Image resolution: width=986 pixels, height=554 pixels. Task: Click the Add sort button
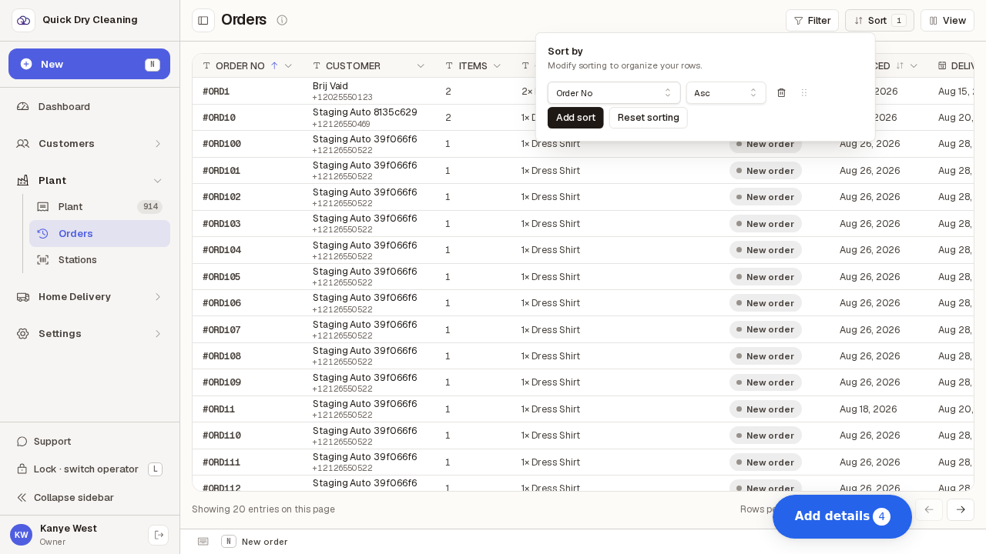click(575, 118)
